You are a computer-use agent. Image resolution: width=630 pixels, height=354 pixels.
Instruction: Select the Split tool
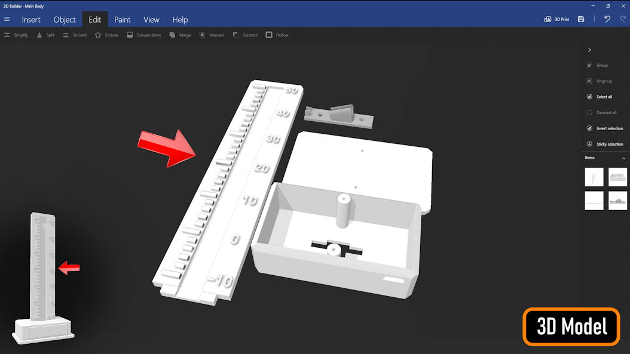(x=39, y=35)
